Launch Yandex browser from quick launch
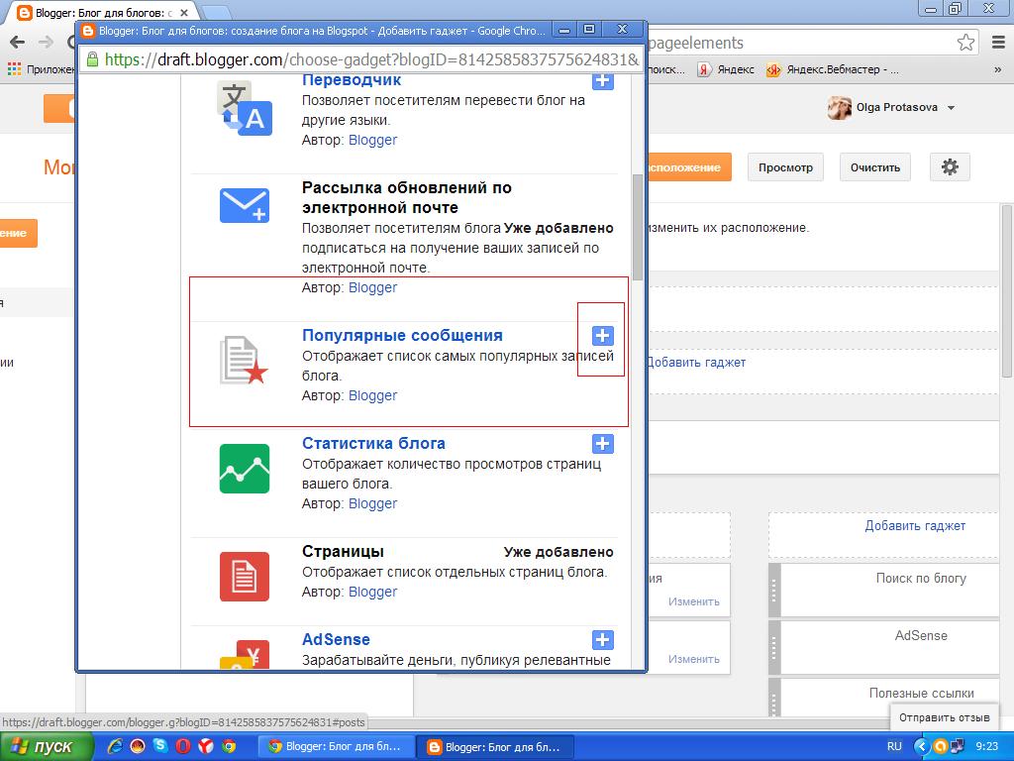Viewport: 1014px width, 761px height. (206, 746)
